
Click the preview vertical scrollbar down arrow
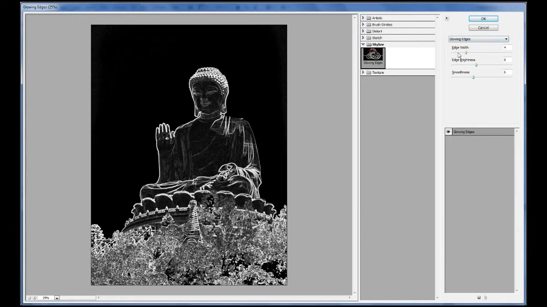(355, 293)
